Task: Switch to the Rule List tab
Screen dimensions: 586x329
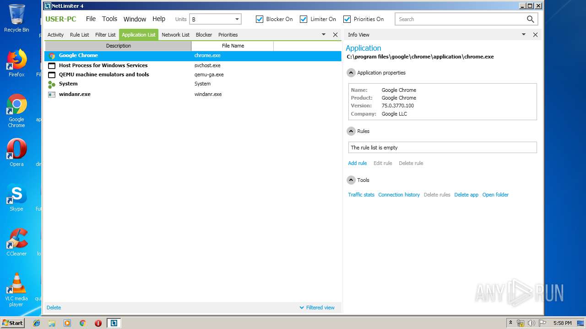Action: [80, 35]
